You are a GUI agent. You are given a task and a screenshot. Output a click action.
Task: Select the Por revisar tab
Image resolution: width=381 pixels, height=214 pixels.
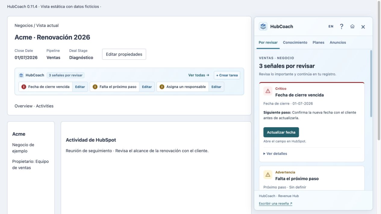(268, 43)
